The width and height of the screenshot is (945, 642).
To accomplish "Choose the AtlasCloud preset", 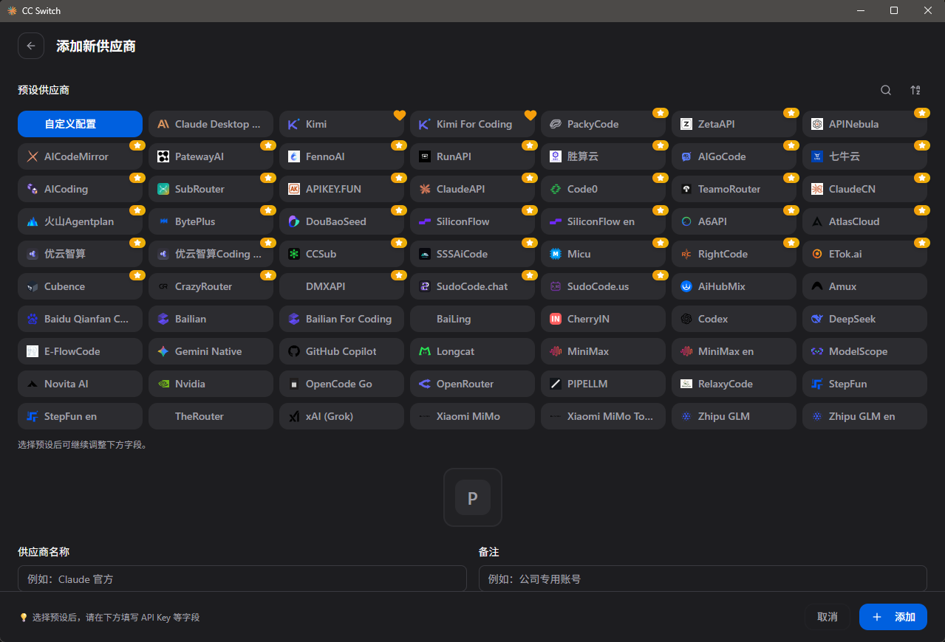I will [864, 221].
